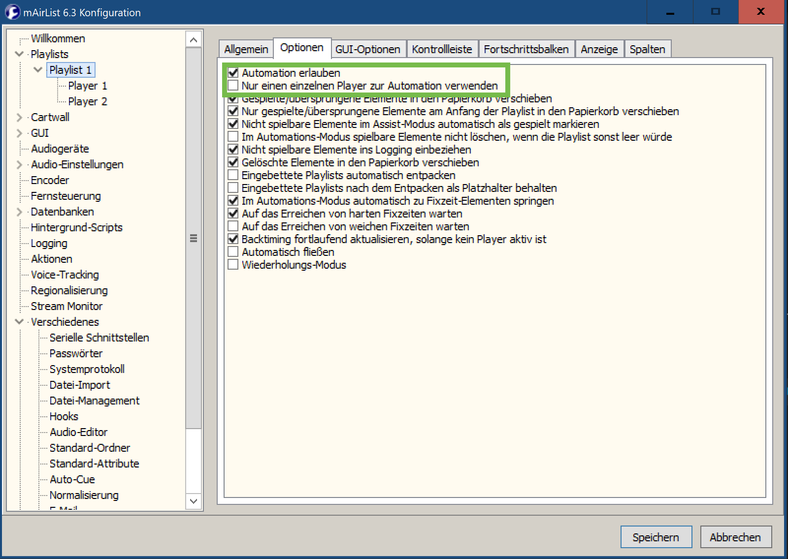
Task: Close the Konfiguration window
Action: coord(761,12)
